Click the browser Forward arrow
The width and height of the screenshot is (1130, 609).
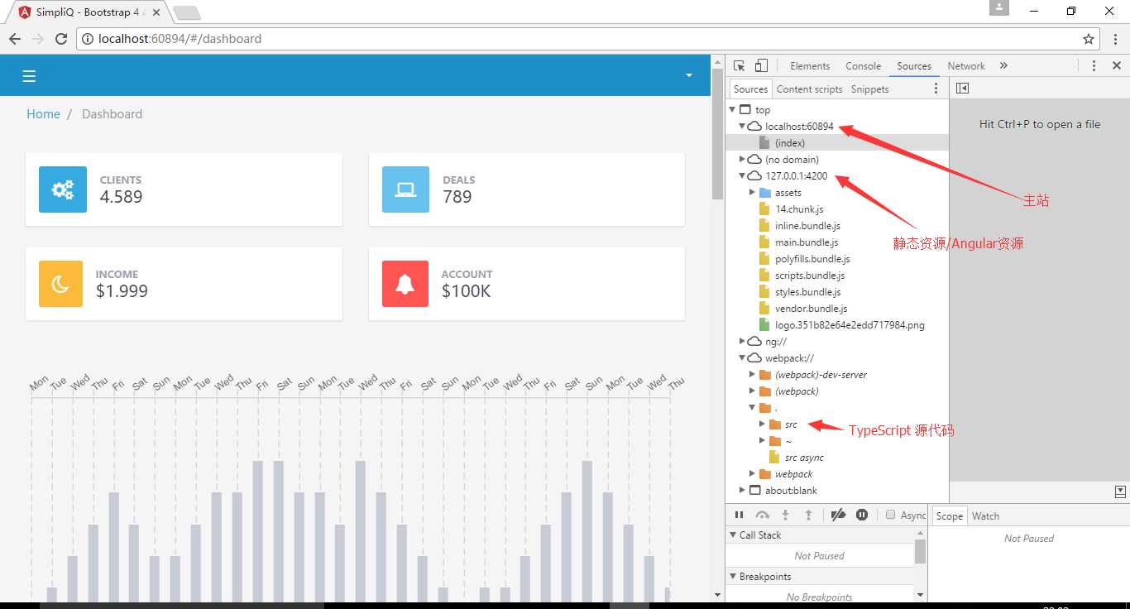tap(38, 39)
